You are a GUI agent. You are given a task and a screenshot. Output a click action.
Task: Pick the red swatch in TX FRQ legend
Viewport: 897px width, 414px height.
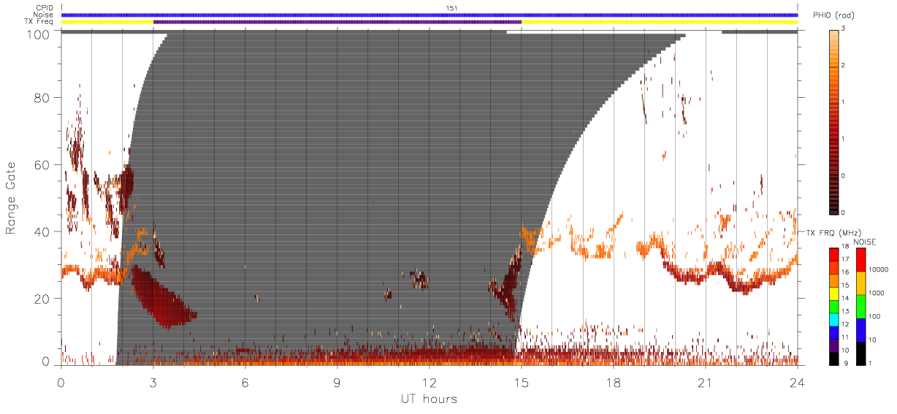834,254
